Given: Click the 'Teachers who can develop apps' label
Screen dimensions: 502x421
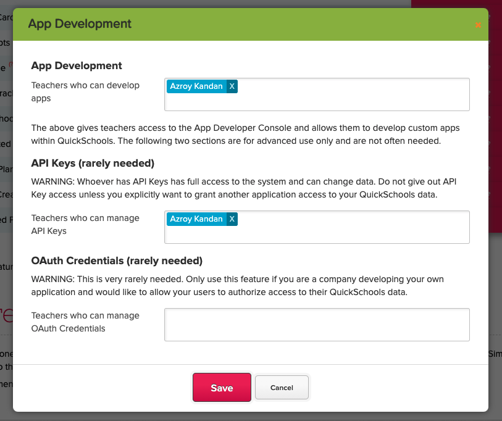Looking at the screenshot, I should pyautogui.click(x=85, y=92).
